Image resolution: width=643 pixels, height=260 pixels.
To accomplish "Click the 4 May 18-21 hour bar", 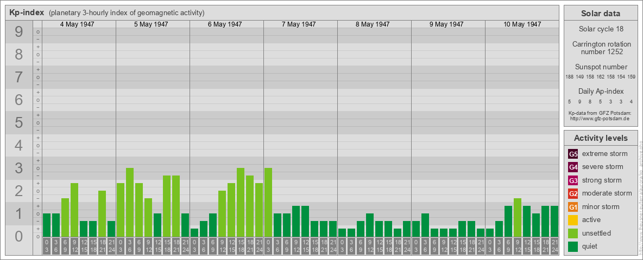I will coord(102,213).
